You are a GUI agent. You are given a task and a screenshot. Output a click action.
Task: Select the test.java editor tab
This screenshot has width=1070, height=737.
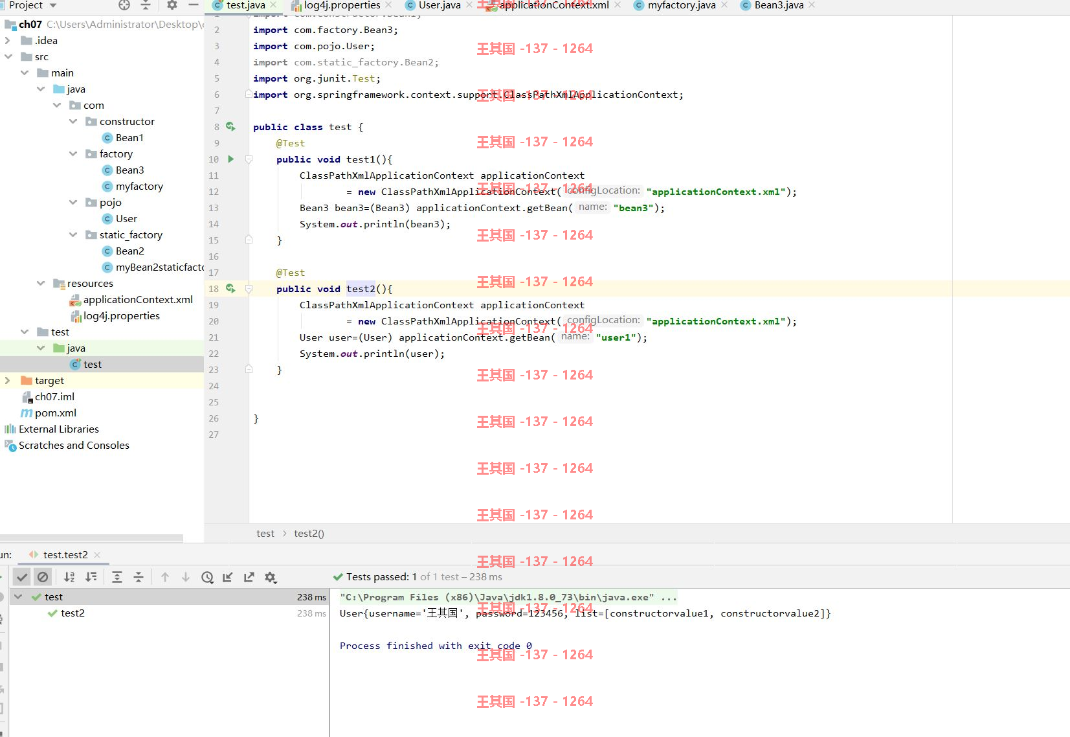click(x=245, y=5)
